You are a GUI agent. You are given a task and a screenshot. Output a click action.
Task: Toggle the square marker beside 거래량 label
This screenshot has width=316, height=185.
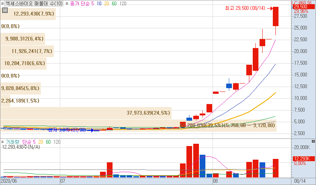pyautogui.click(x=2, y=142)
